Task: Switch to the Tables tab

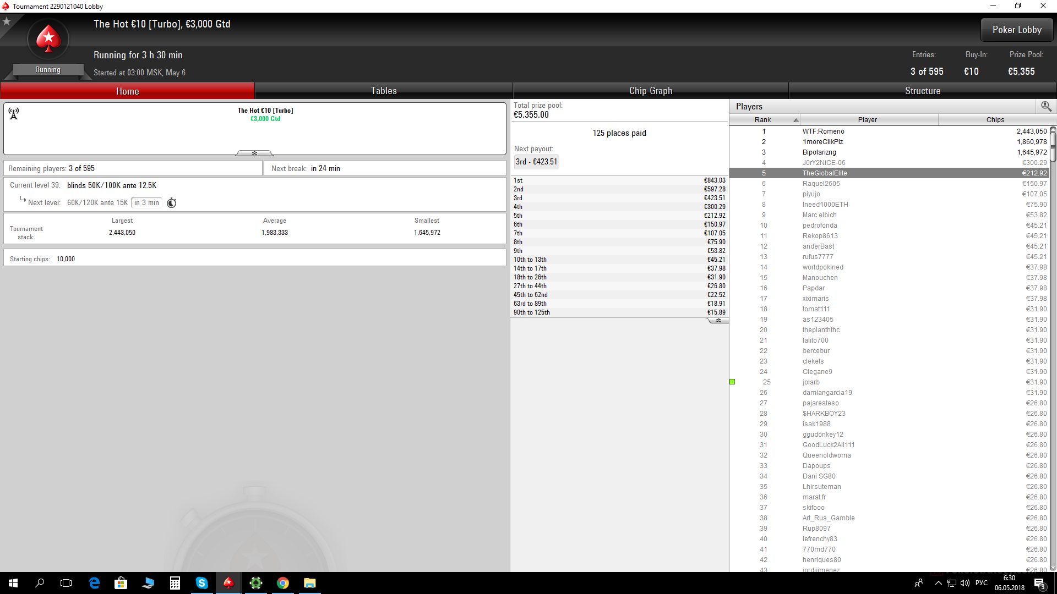Action: 384,91
